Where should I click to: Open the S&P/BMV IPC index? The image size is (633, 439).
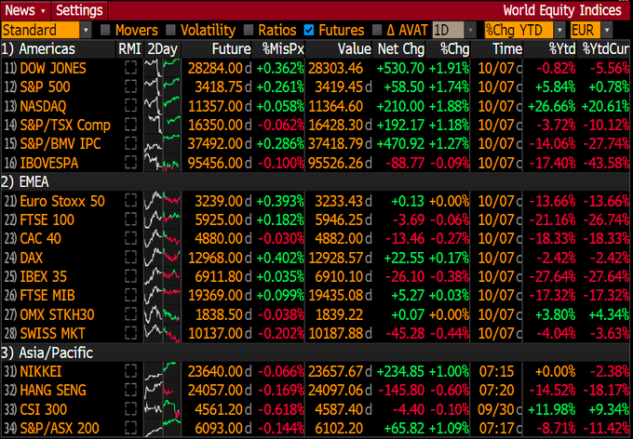(61, 143)
